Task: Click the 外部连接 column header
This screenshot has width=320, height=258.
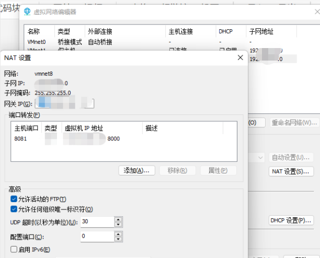Action: click(125, 31)
